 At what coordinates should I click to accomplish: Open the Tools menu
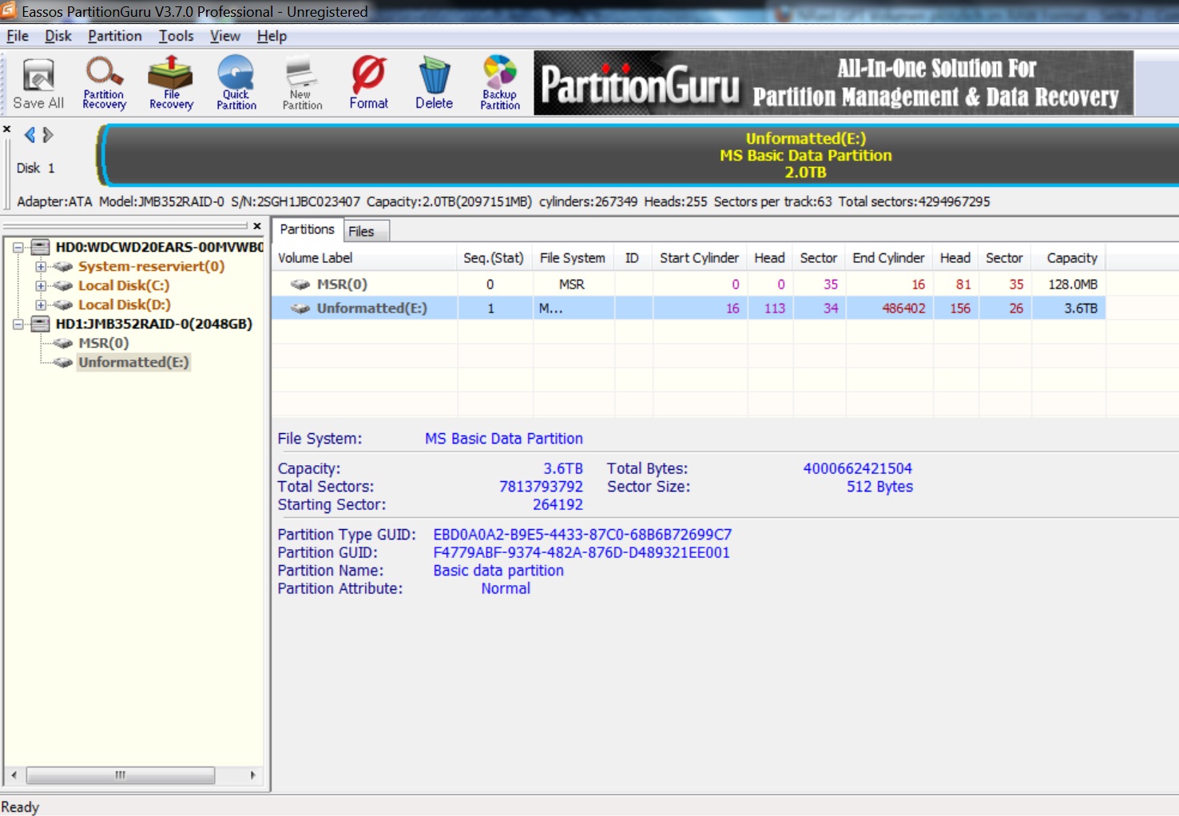point(176,36)
